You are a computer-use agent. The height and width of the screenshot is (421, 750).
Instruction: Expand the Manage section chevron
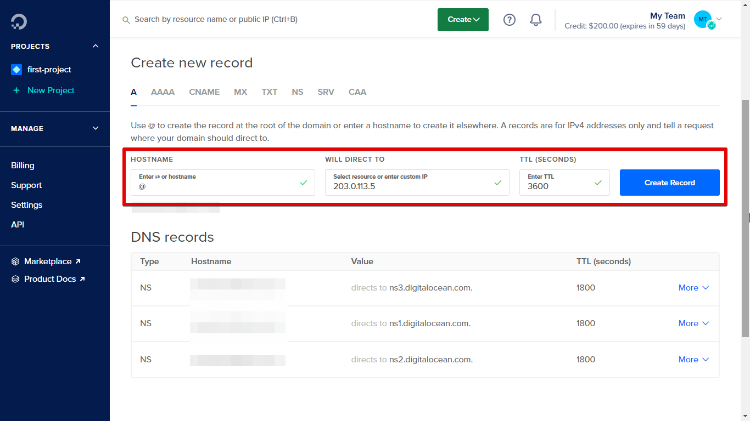[96, 128]
